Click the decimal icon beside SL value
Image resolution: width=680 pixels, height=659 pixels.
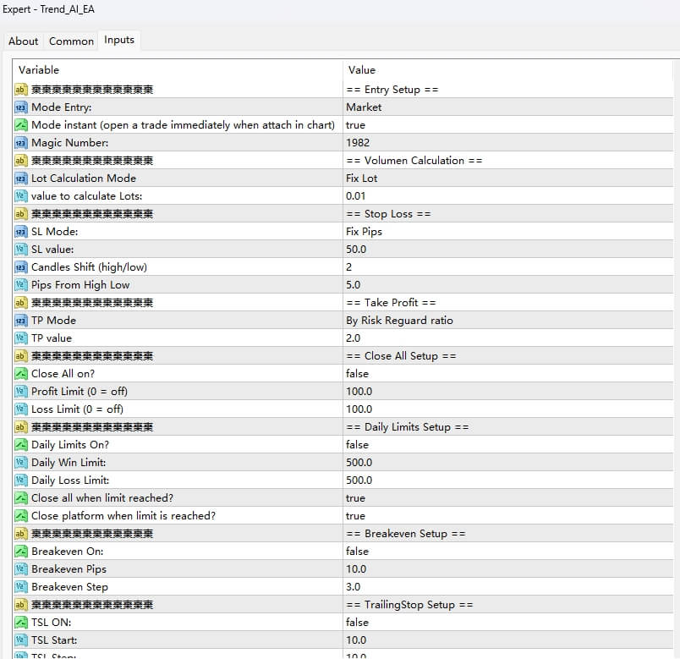click(21, 250)
